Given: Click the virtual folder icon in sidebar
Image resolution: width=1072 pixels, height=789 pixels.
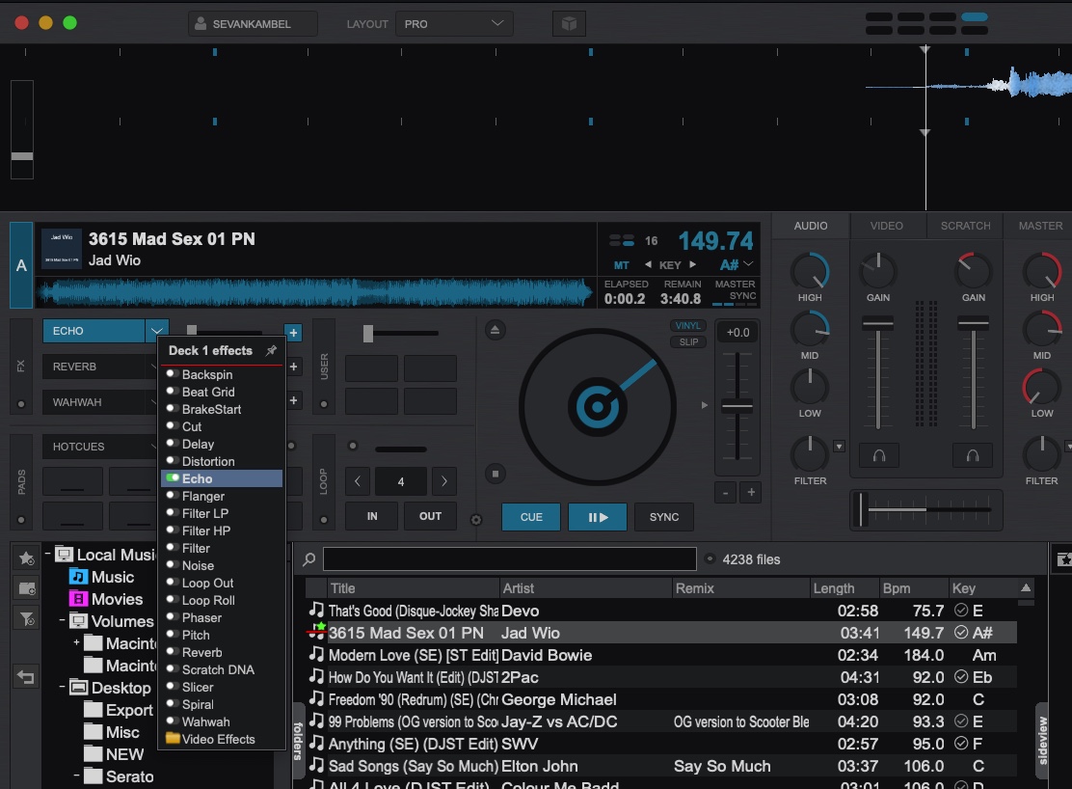Looking at the screenshot, I should (27, 588).
